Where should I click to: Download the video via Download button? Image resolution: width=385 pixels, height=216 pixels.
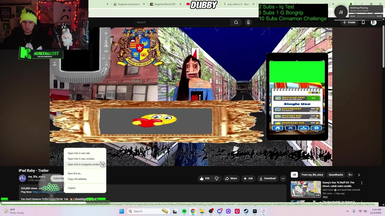(x=267, y=178)
